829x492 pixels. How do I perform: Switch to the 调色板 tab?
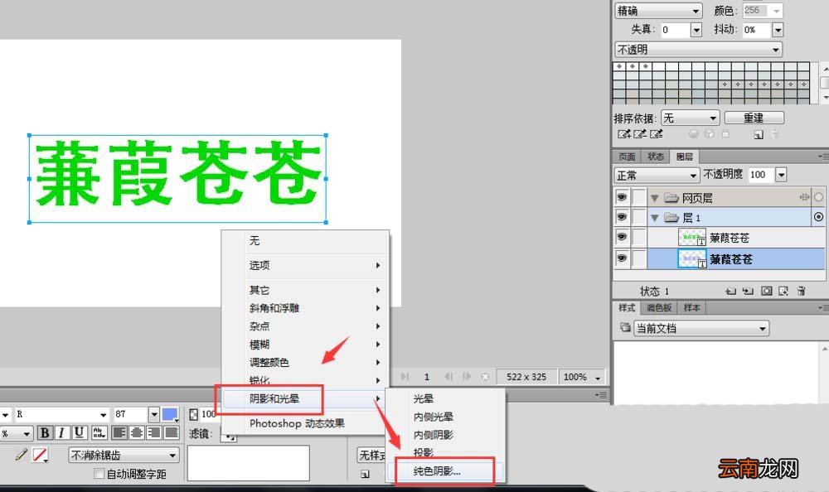pos(659,307)
